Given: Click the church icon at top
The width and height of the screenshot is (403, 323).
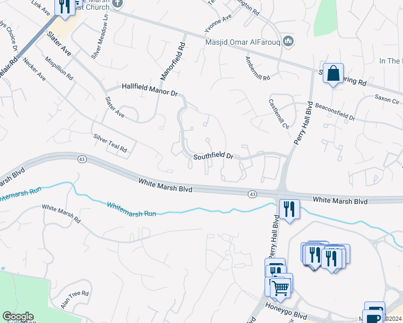Looking at the screenshot, I should pos(117,5).
